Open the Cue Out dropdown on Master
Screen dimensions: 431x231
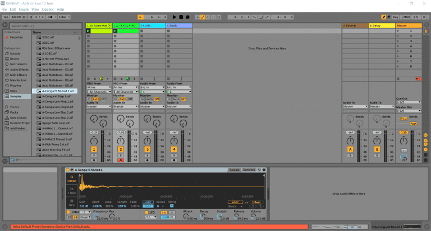409,102
